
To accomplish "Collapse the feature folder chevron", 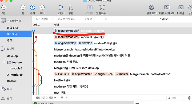I will (5, 62).
